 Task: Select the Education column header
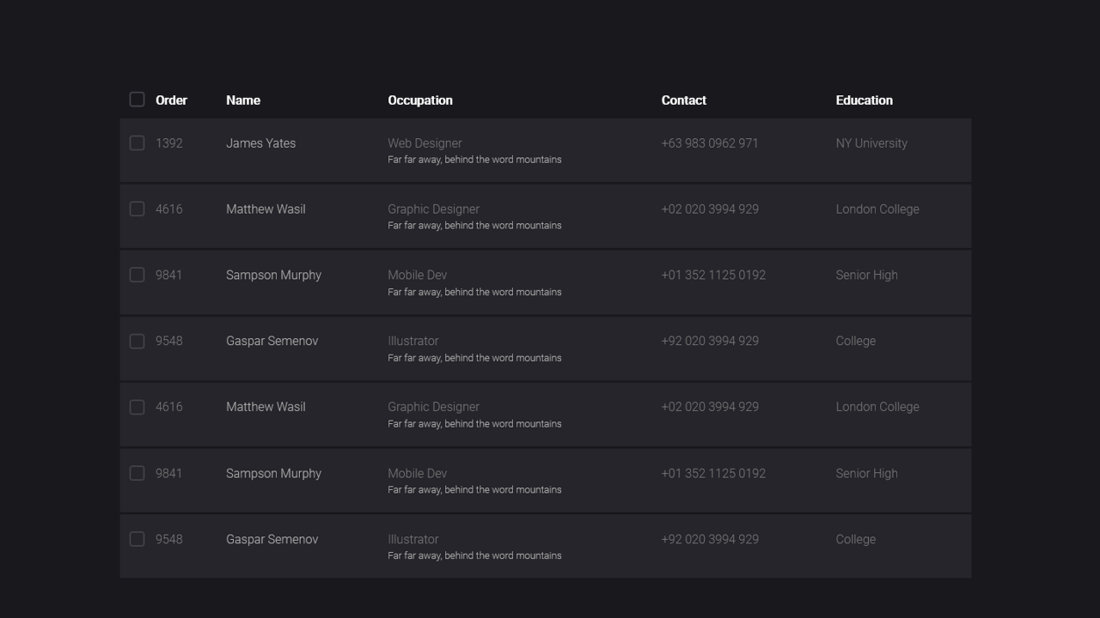865,100
